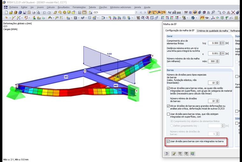Image resolution: width=242 pixels, height=162 pixels.
Task: Click the second default-values icon in dialog footer
Action: tap(186, 153)
